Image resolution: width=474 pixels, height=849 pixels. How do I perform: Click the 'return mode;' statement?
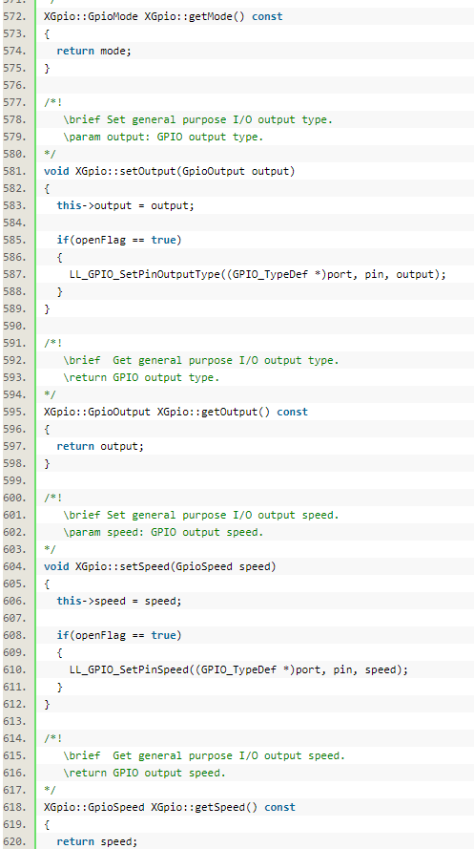point(94,51)
